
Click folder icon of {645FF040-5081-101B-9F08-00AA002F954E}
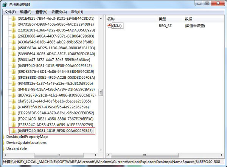tap(14, 66)
